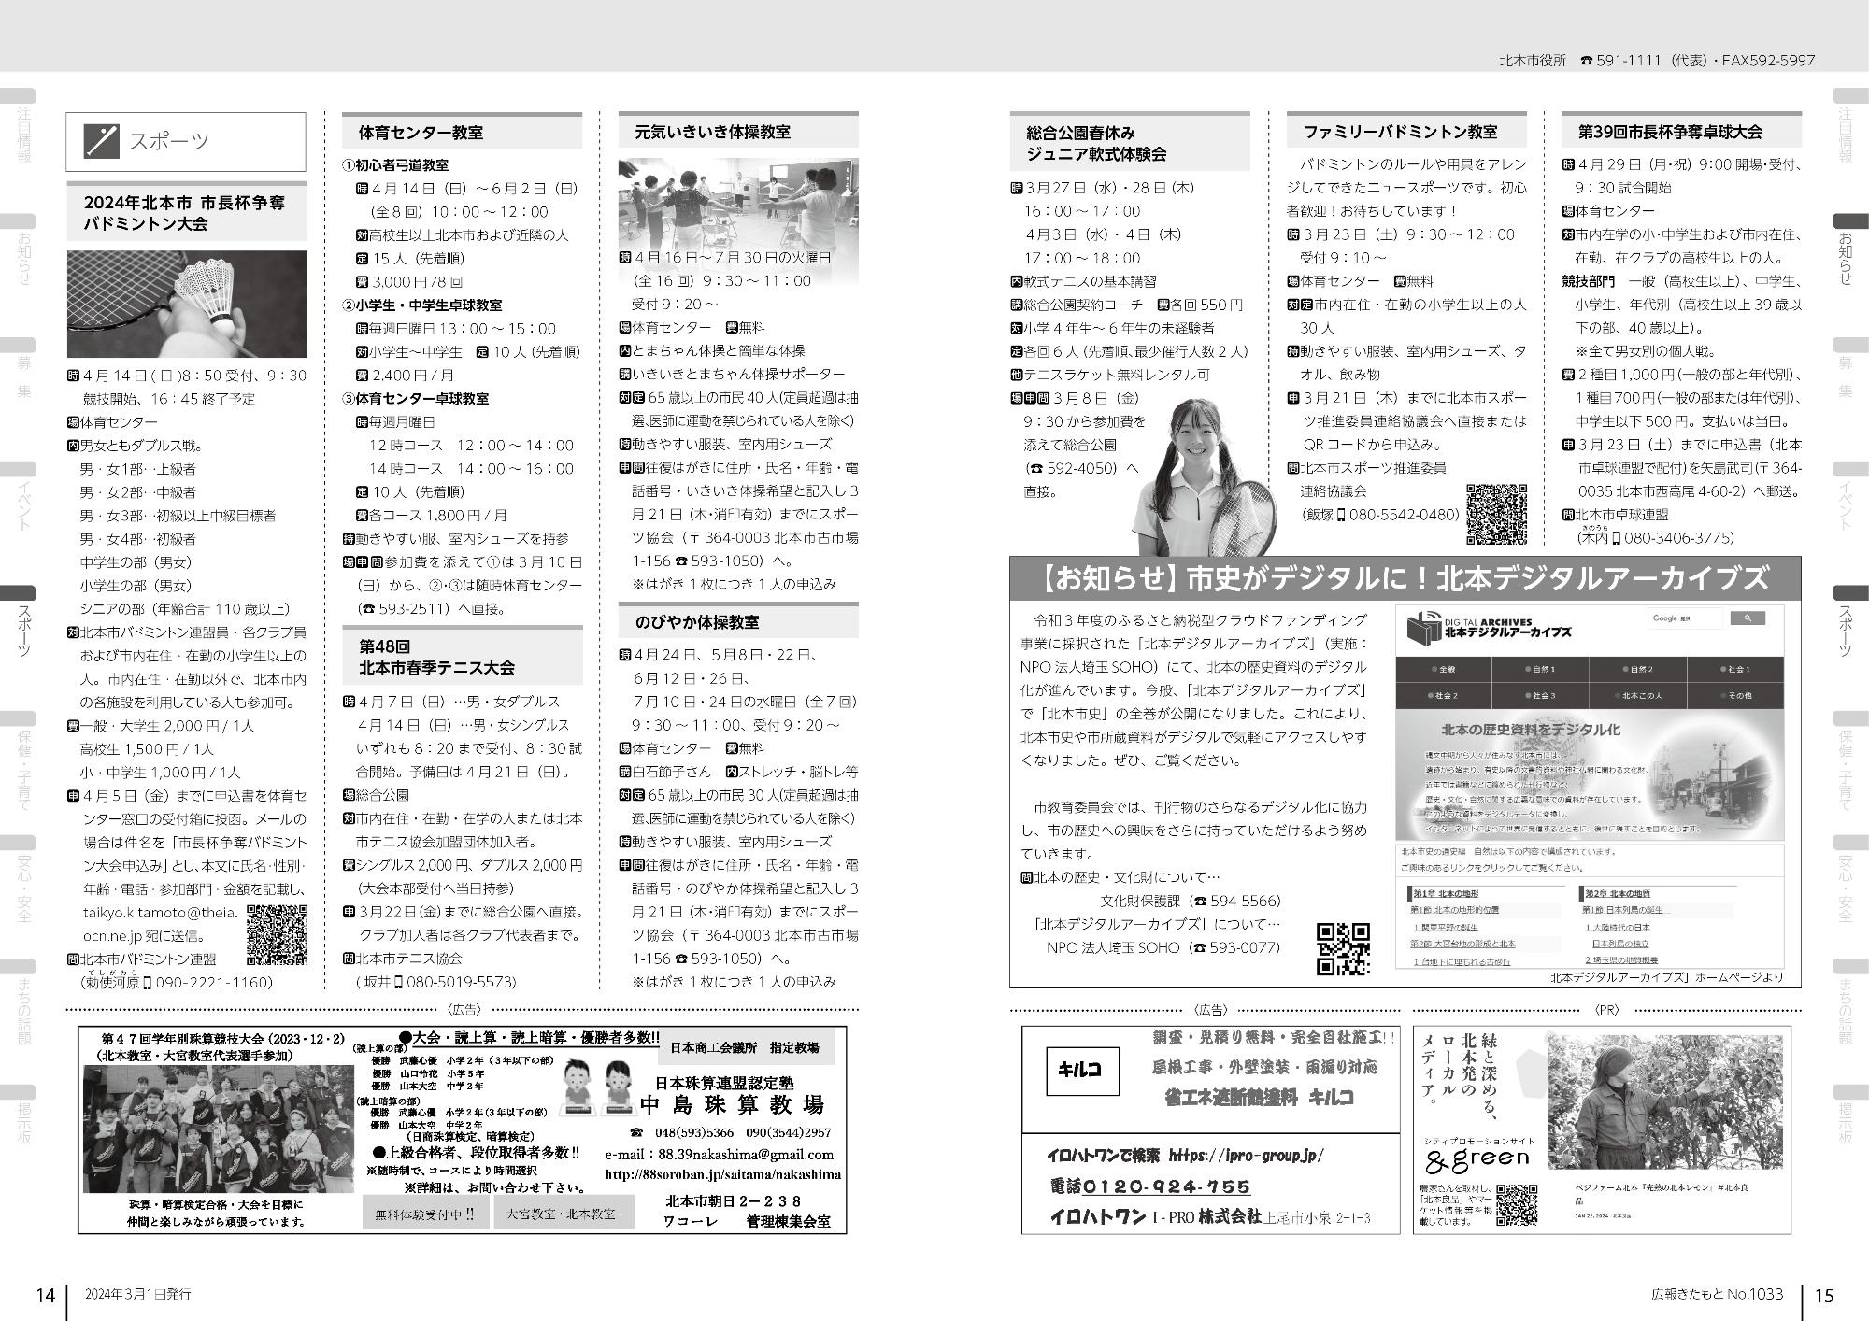Open the photo of the girl with tennis racket
Viewport: 1869px width, 1321px height.
[1203, 476]
